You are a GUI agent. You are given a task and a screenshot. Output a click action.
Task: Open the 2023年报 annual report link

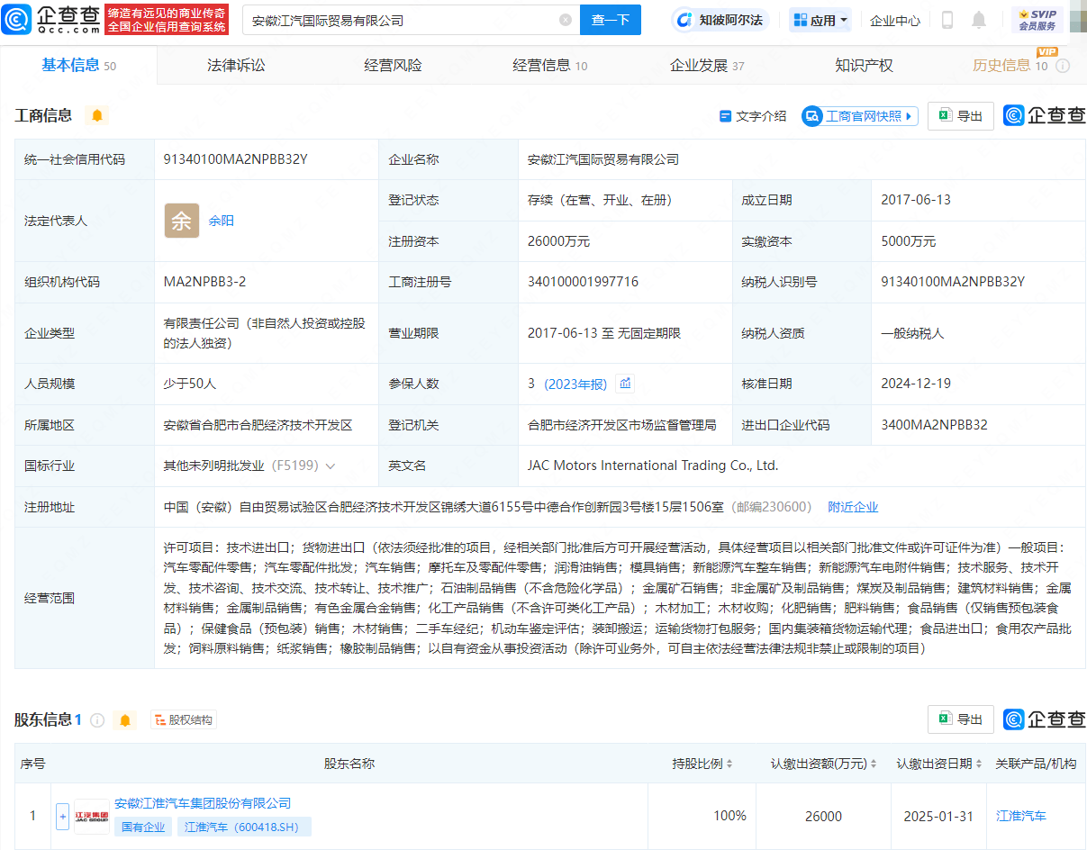pos(575,384)
